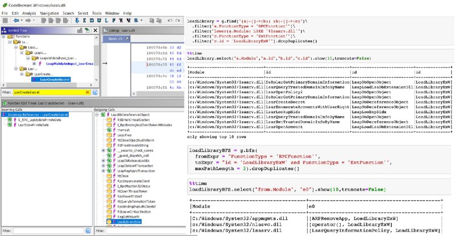Clear the Symbol Tree filter text
Screen dimensions: 455x236
coord(88,92)
